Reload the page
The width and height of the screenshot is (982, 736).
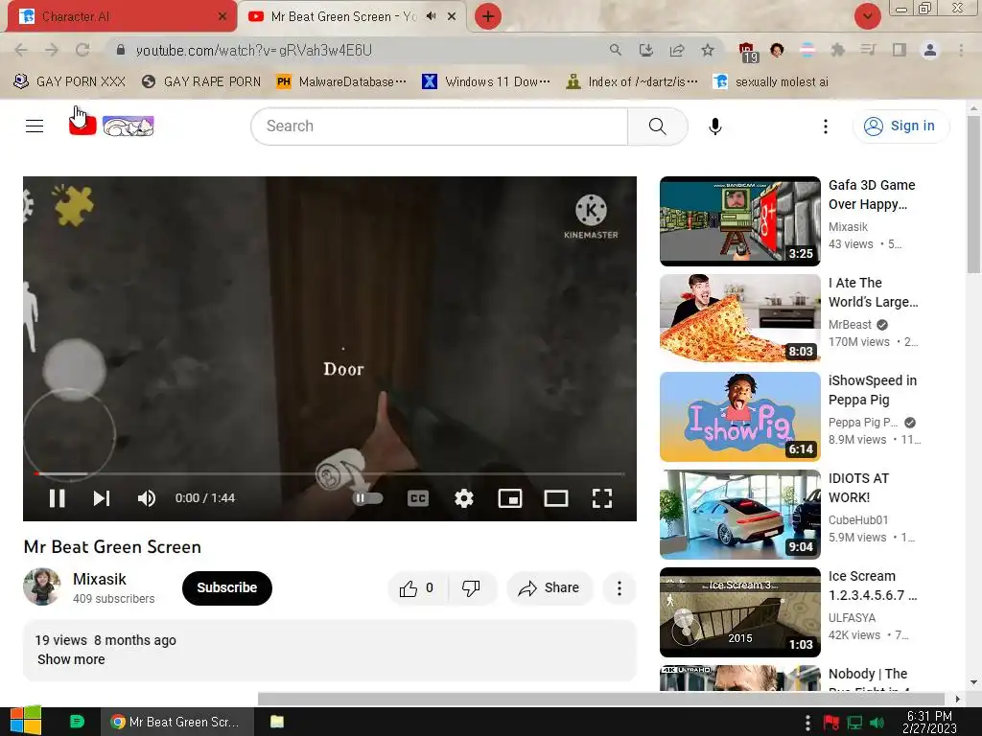pos(82,50)
